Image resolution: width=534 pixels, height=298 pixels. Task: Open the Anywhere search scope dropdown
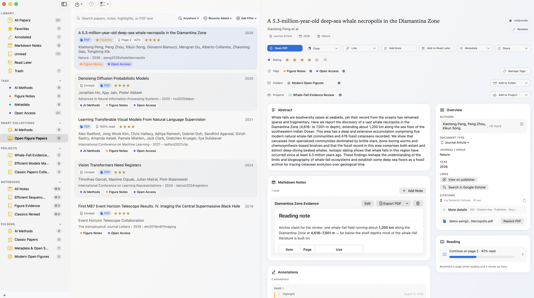(x=189, y=18)
